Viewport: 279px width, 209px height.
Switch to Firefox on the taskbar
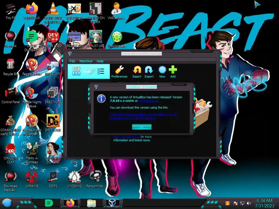pos(70,203)
